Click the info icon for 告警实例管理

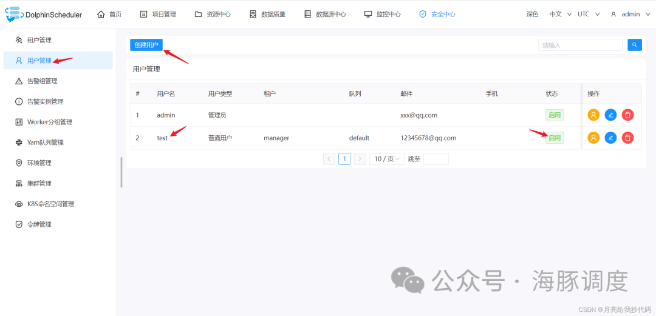click(x=18, y=101)
